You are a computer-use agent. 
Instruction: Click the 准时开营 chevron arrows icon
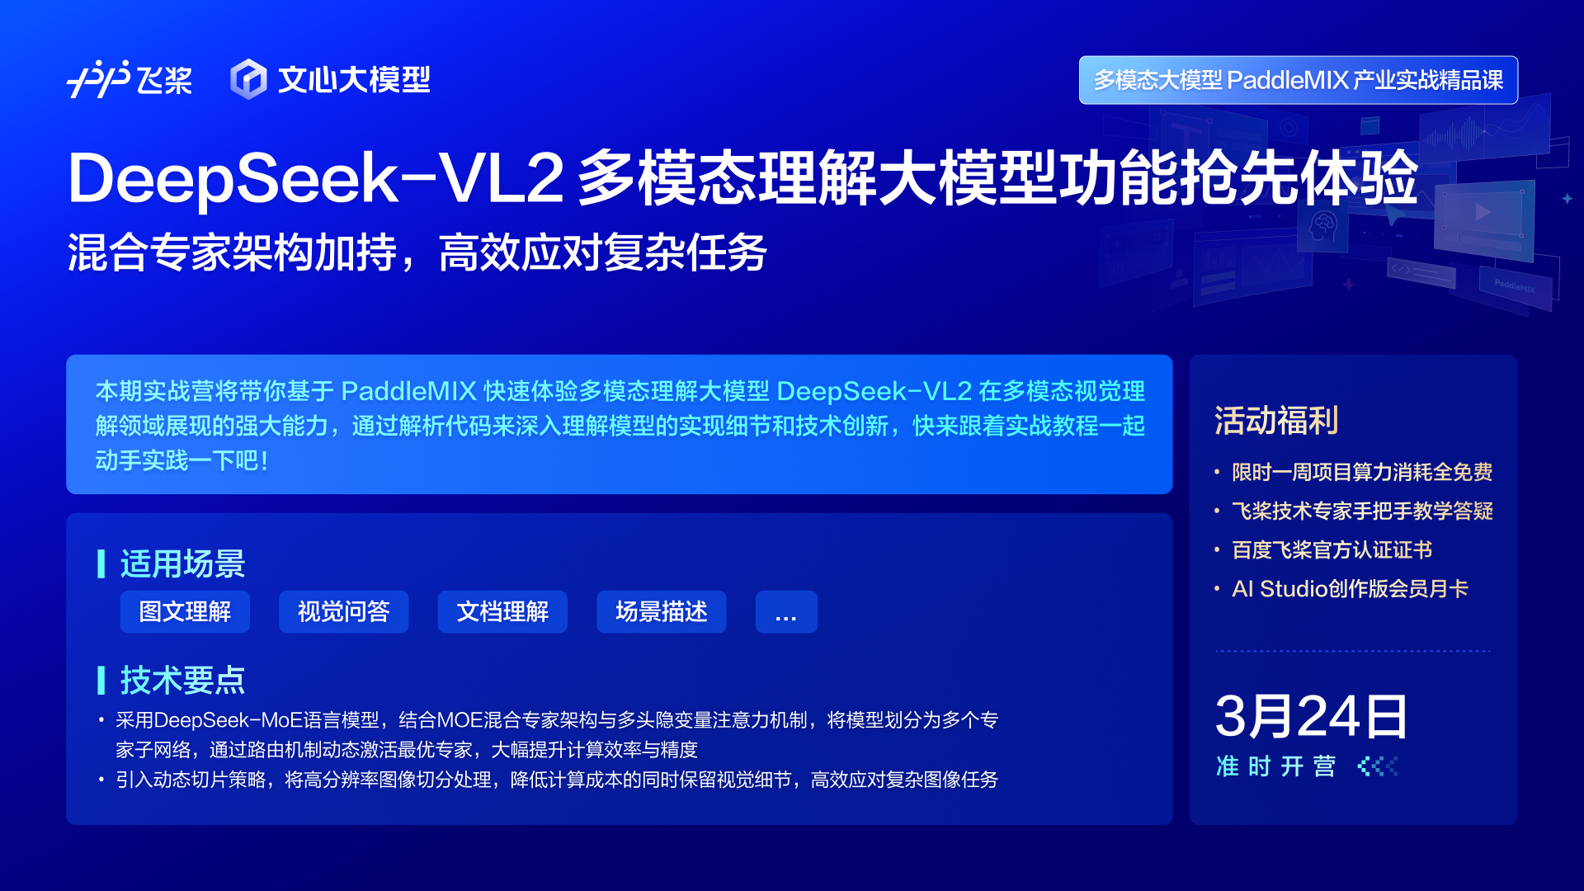point(1376,766)
